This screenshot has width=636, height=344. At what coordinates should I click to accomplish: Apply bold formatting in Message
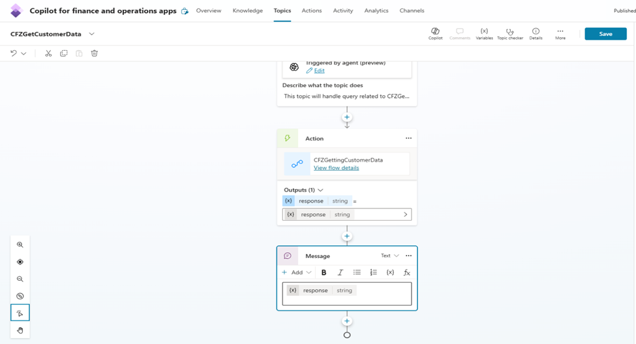click(x=324, y=272)
